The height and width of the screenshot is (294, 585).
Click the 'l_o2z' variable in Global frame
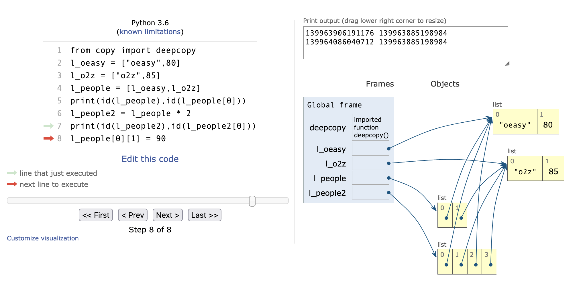click(x=336, y=164)
